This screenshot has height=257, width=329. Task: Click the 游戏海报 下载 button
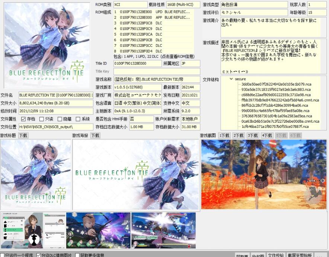(95, 136)
